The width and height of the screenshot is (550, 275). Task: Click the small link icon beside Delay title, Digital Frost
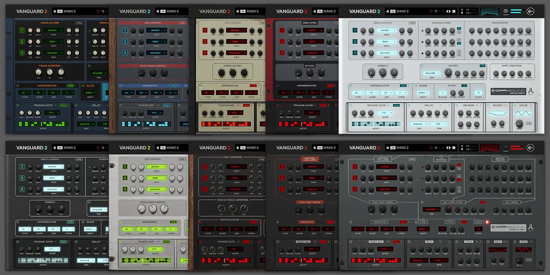tap(440, 105)
